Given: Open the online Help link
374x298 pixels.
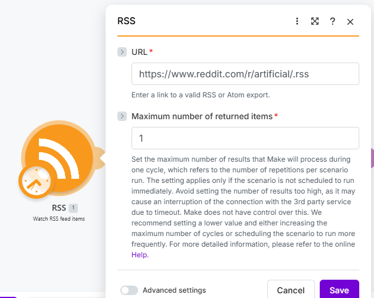Looking at the screenshot, I should (139, 255).
